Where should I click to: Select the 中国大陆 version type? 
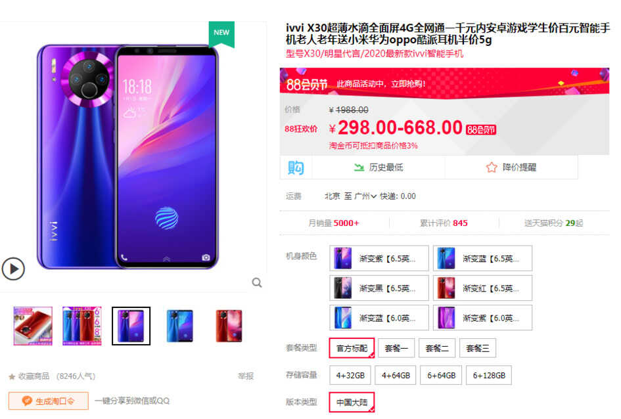pos(352,403)
